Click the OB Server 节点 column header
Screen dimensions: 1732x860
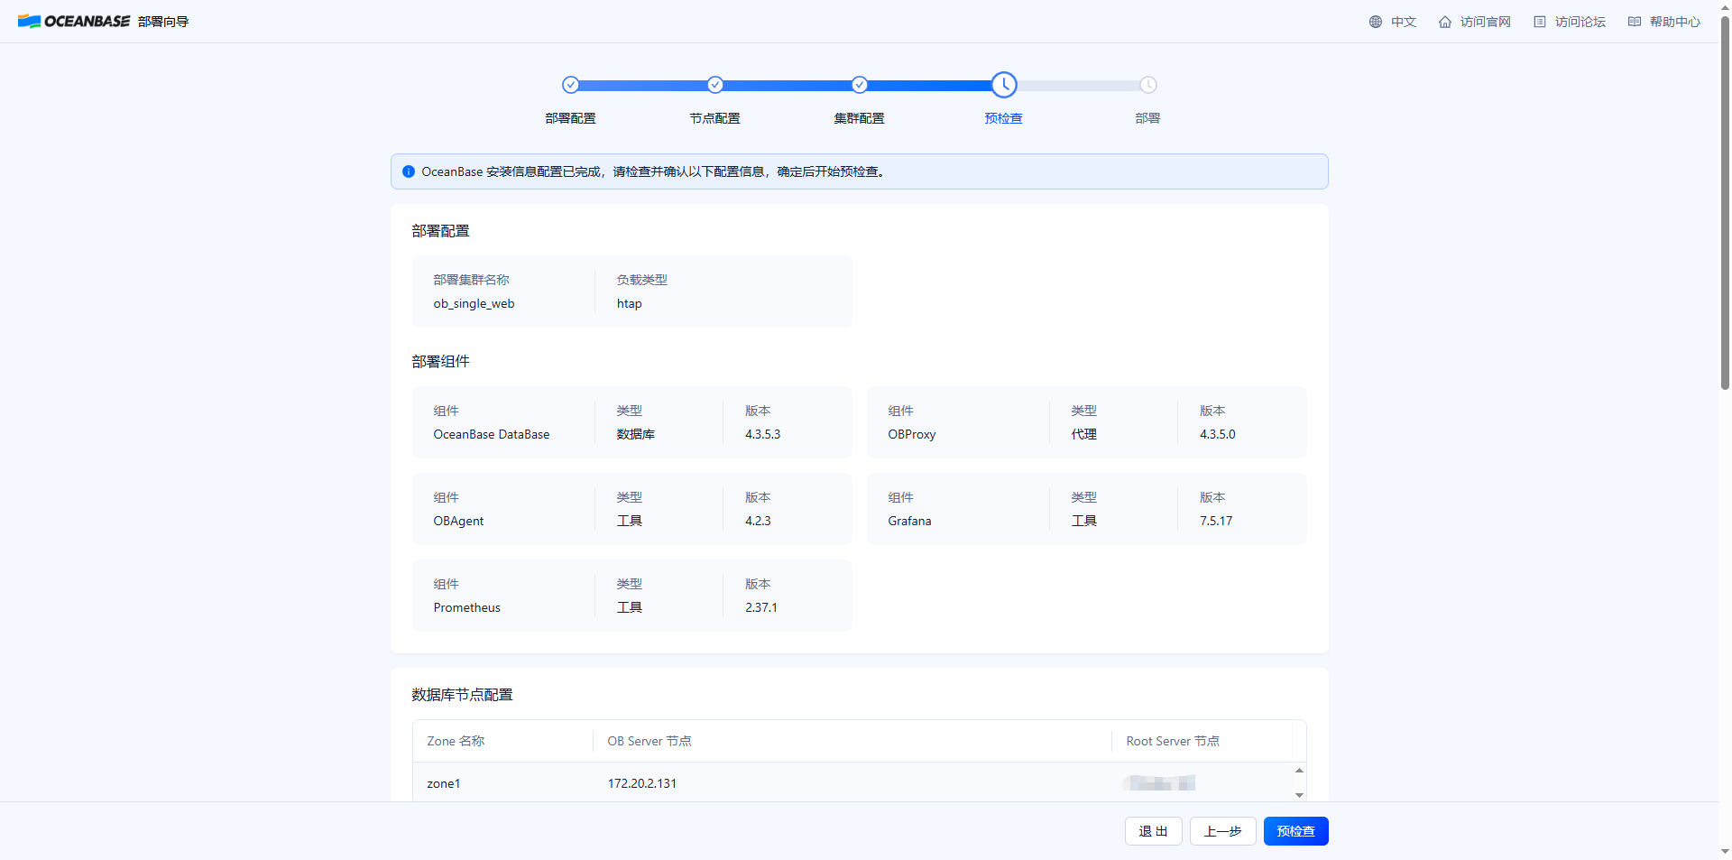click(649, 741)
